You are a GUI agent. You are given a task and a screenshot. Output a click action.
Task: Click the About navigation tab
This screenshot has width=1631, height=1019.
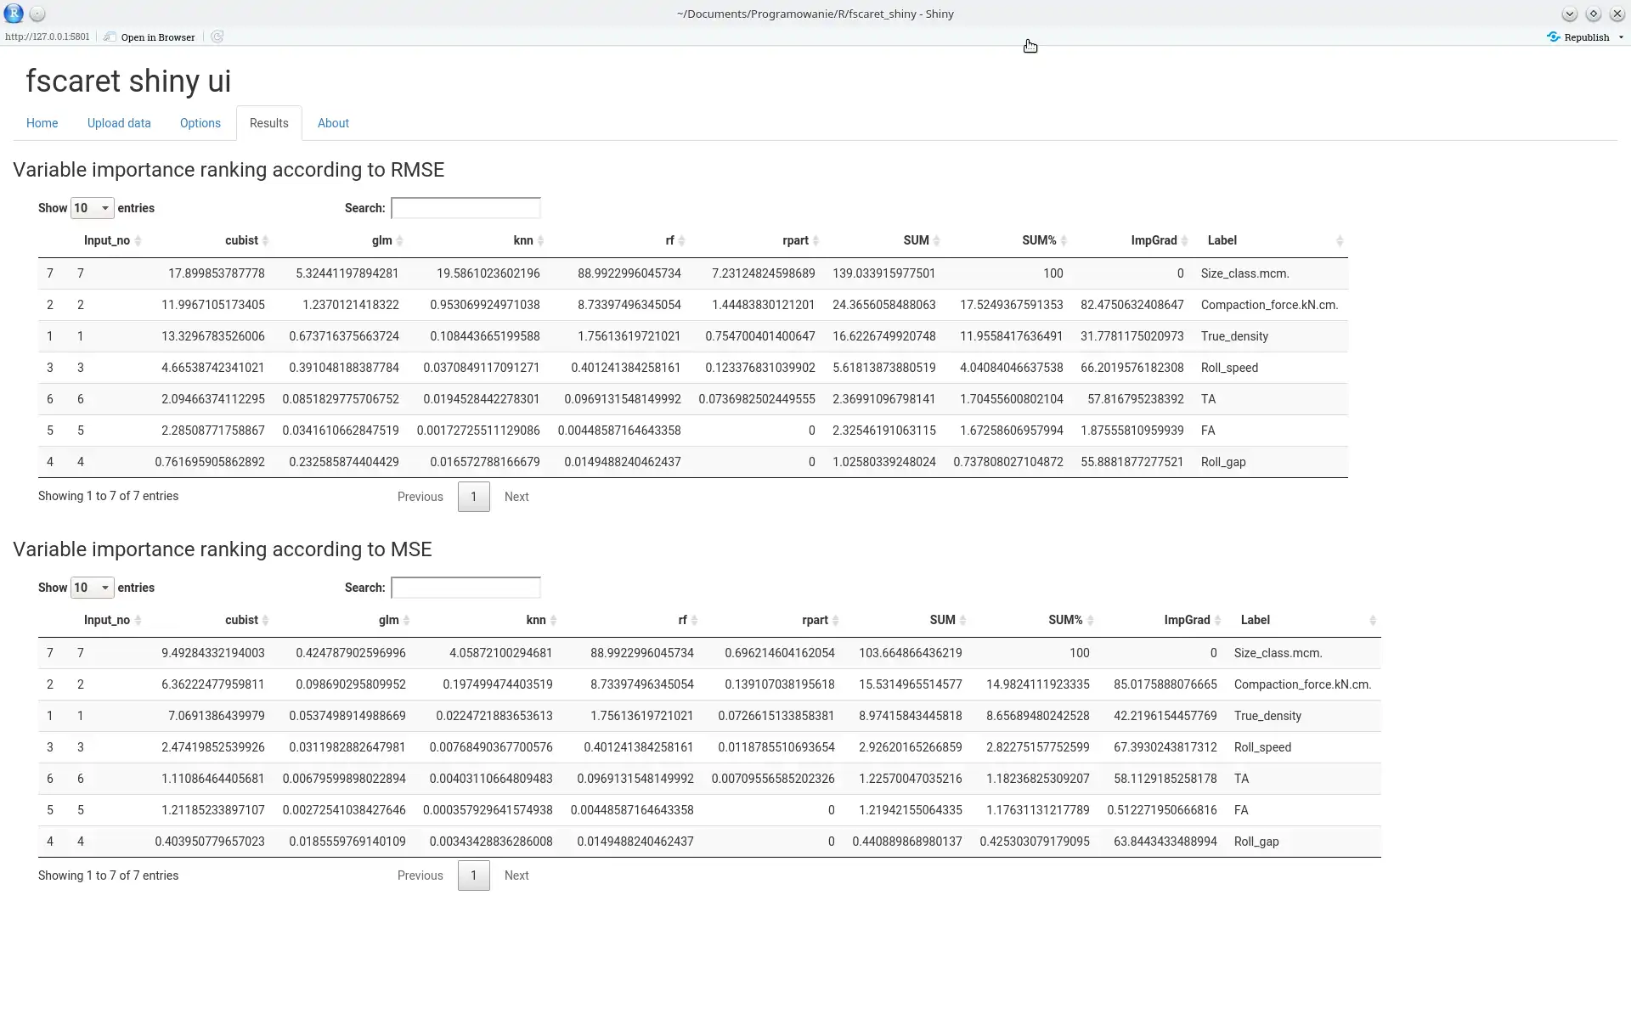point(334,123)
